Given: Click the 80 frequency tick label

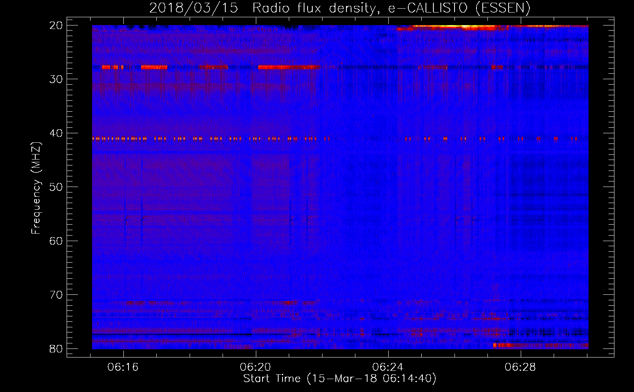Looking at the screenshot, I should coord(56,349).
